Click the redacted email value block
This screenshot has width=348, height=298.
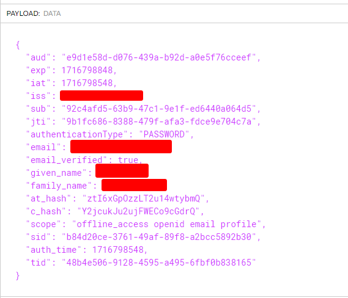tap(121, 147)
